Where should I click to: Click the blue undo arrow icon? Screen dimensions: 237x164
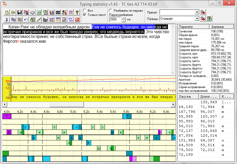[x=26, y=19]
